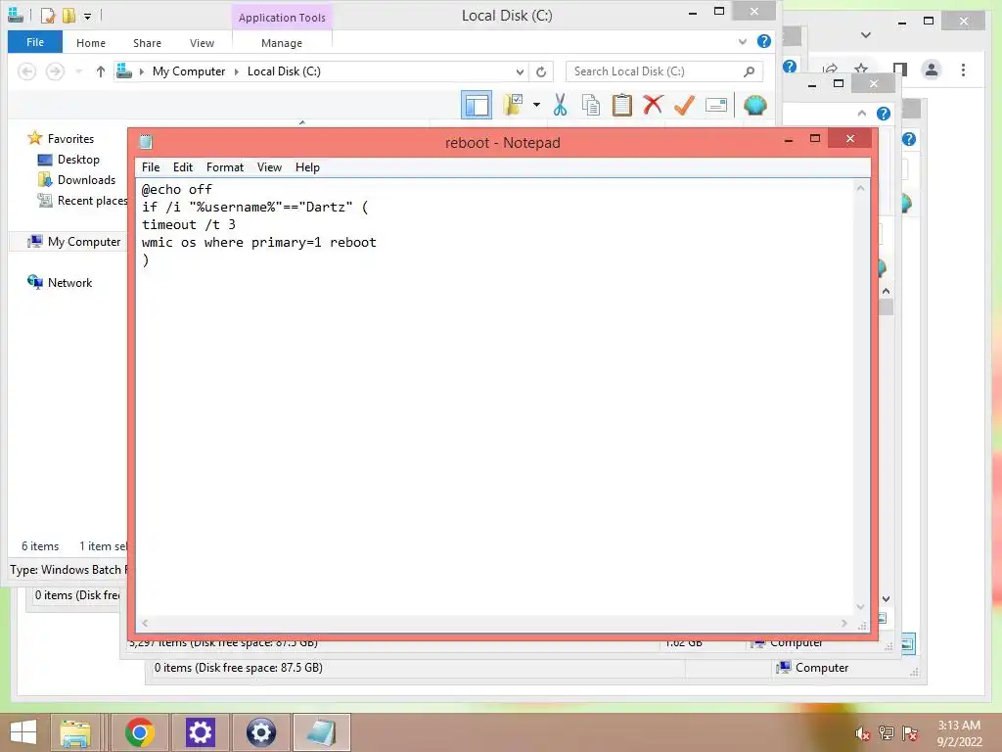Image resolution: width=1002 pixels, height=752 pixels.
Task: Click the Properties quick access icon
Action: coord(47,16)
